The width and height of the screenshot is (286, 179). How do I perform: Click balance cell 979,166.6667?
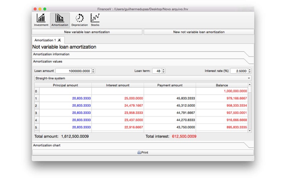click(222, 98)
